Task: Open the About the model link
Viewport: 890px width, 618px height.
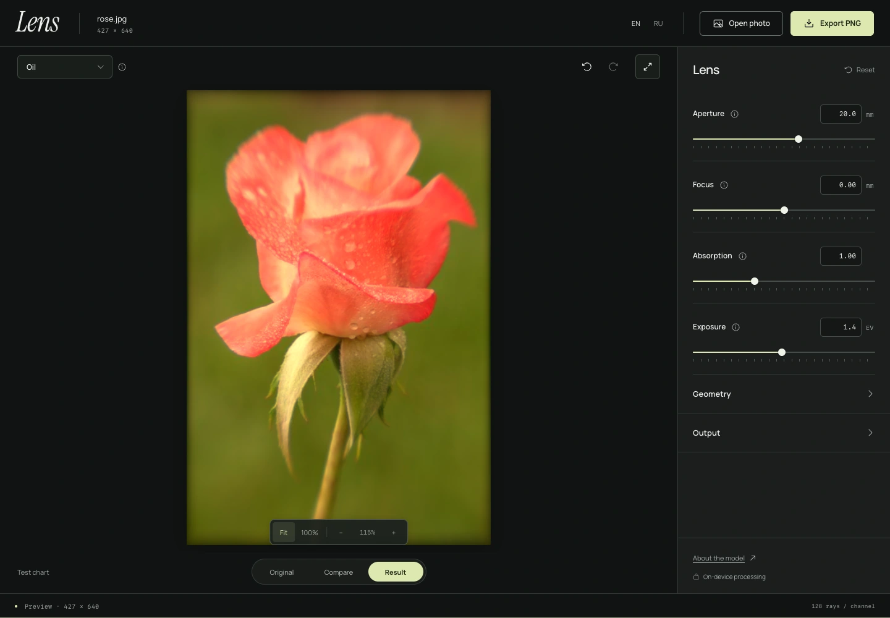Action: [x=724, y=558]
